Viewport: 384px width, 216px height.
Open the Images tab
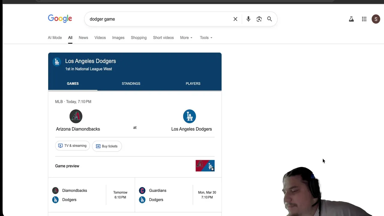pyautogui.click(x=118, y=38)
